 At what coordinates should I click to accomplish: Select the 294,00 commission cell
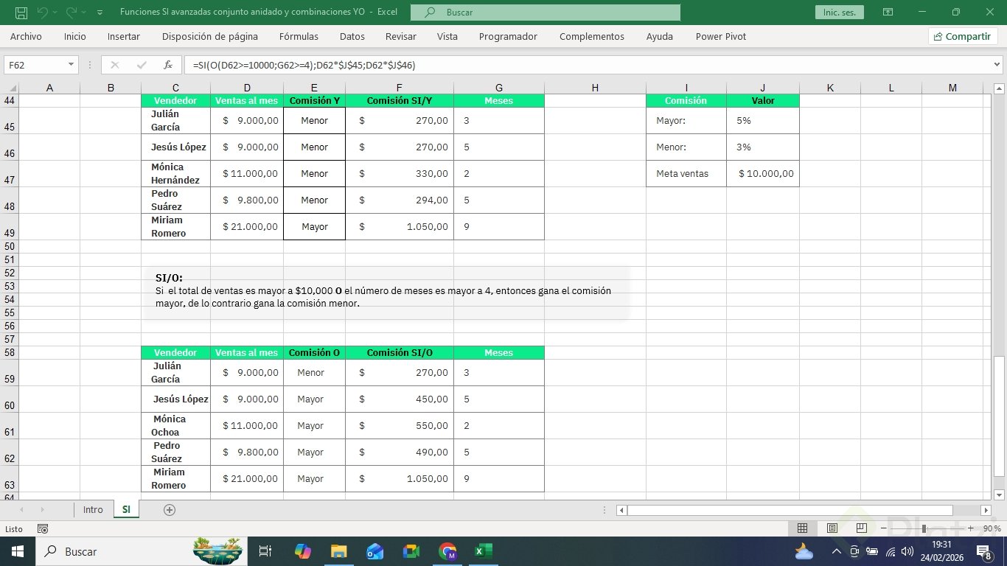[400, 200]
